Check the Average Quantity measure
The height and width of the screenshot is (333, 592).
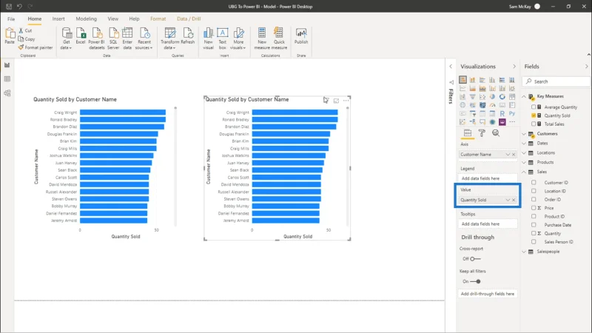point(534,107)
